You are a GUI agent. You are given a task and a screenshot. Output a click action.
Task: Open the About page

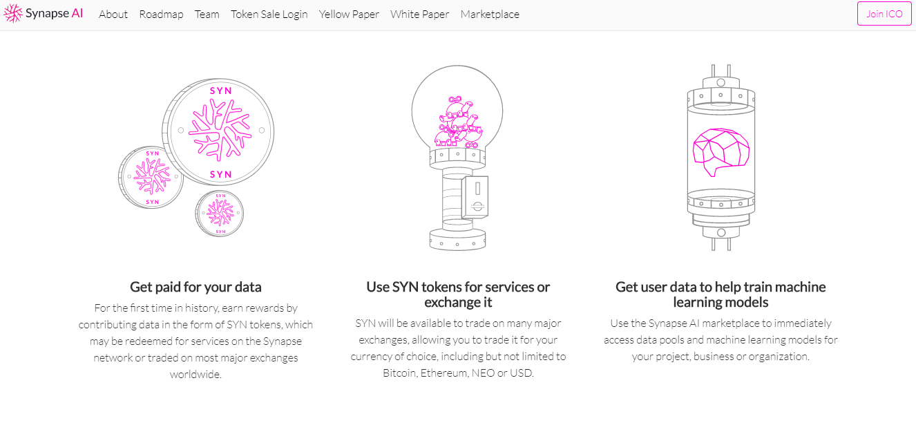(x=113, y=14)
